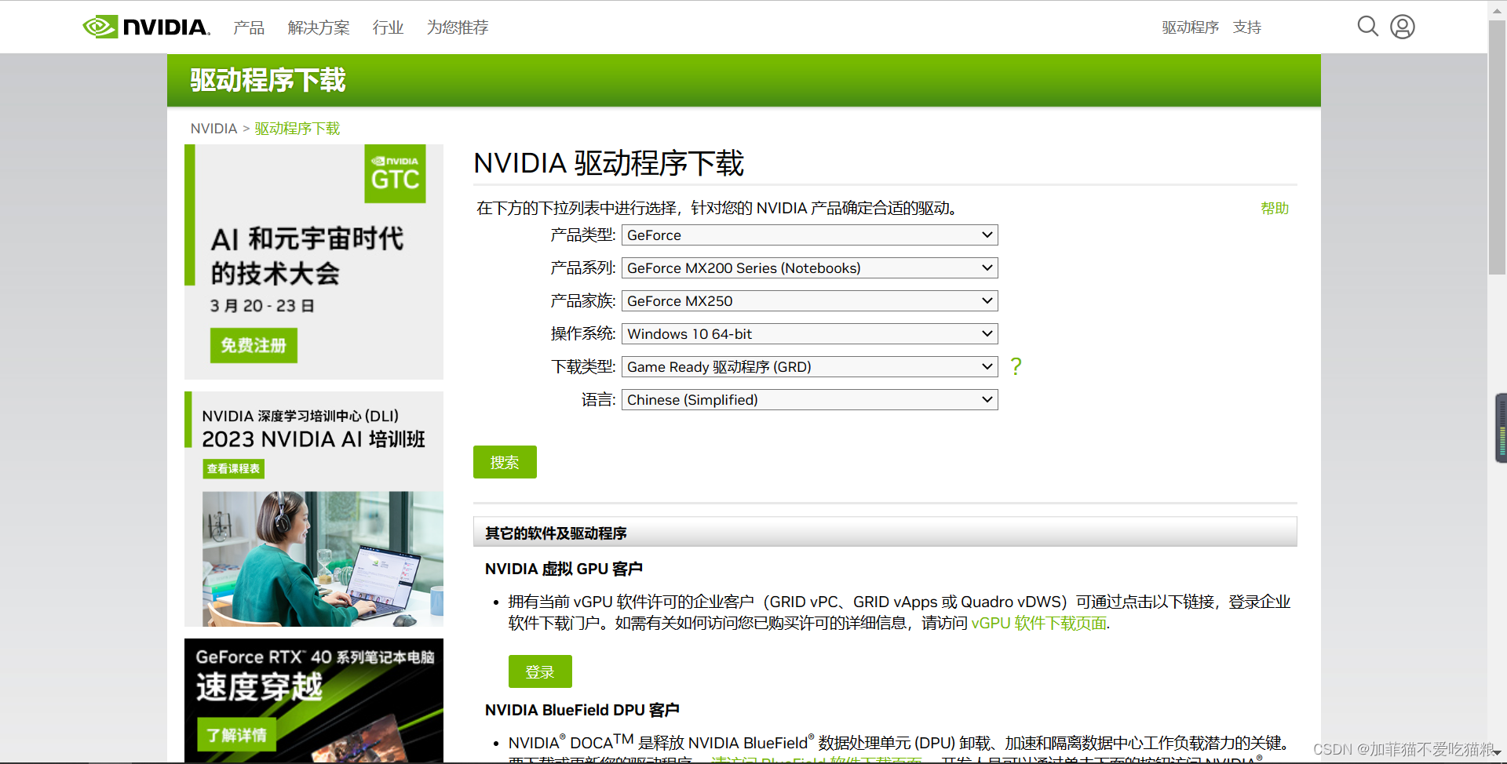Screen dimensions: 1507x764
Task: Click the 登录 button under vGPU section
Action: point(540,671)
